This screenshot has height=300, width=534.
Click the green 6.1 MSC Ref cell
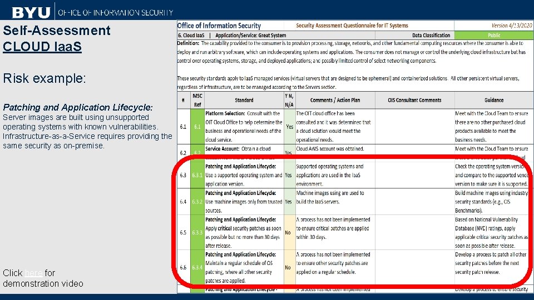pyautogui.click(x=197, y=127)
